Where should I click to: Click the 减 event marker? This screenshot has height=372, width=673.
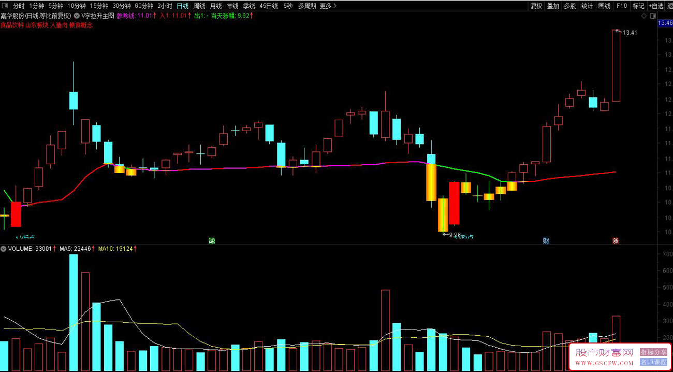211,241
